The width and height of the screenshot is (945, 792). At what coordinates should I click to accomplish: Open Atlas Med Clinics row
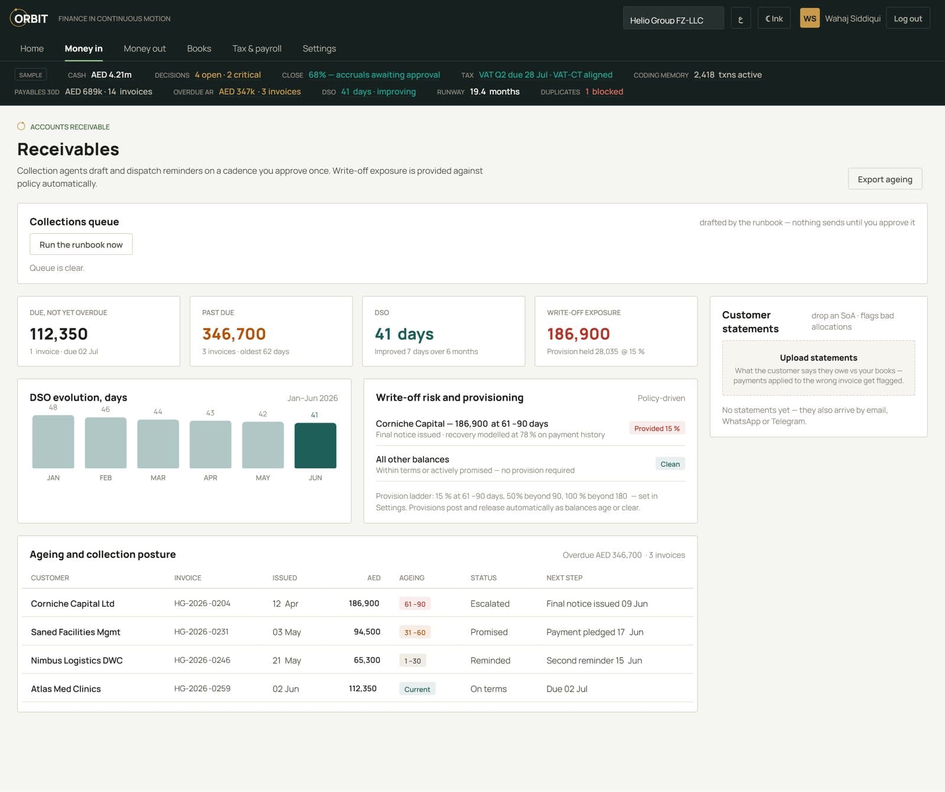click(x=357, y=688)
